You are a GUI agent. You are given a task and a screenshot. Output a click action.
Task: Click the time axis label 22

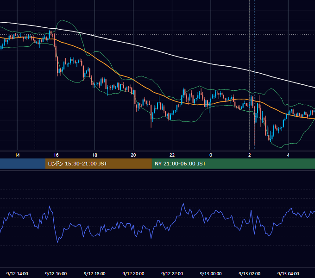172,155
